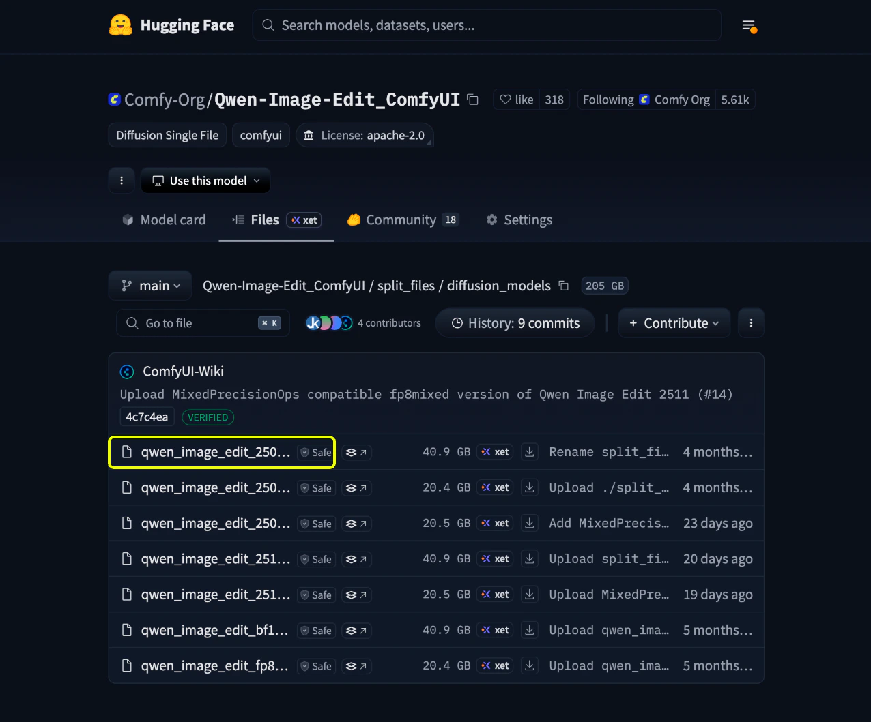Open the qwen_image_edit_fp8… file
The height and width of the screenshot is (722, 871).
(x=214, y=665)
